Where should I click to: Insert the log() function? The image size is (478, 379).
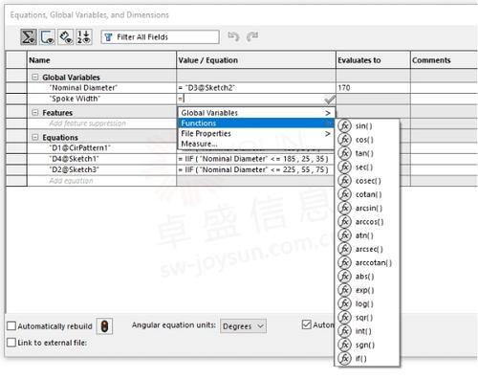368,304
